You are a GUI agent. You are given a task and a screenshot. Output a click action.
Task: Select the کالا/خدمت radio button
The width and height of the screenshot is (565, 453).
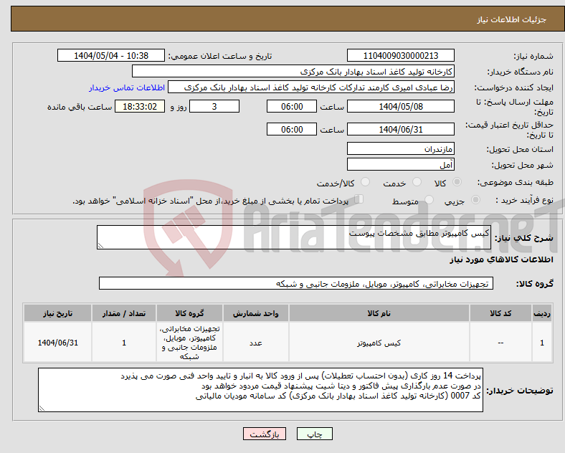point(366,182)
